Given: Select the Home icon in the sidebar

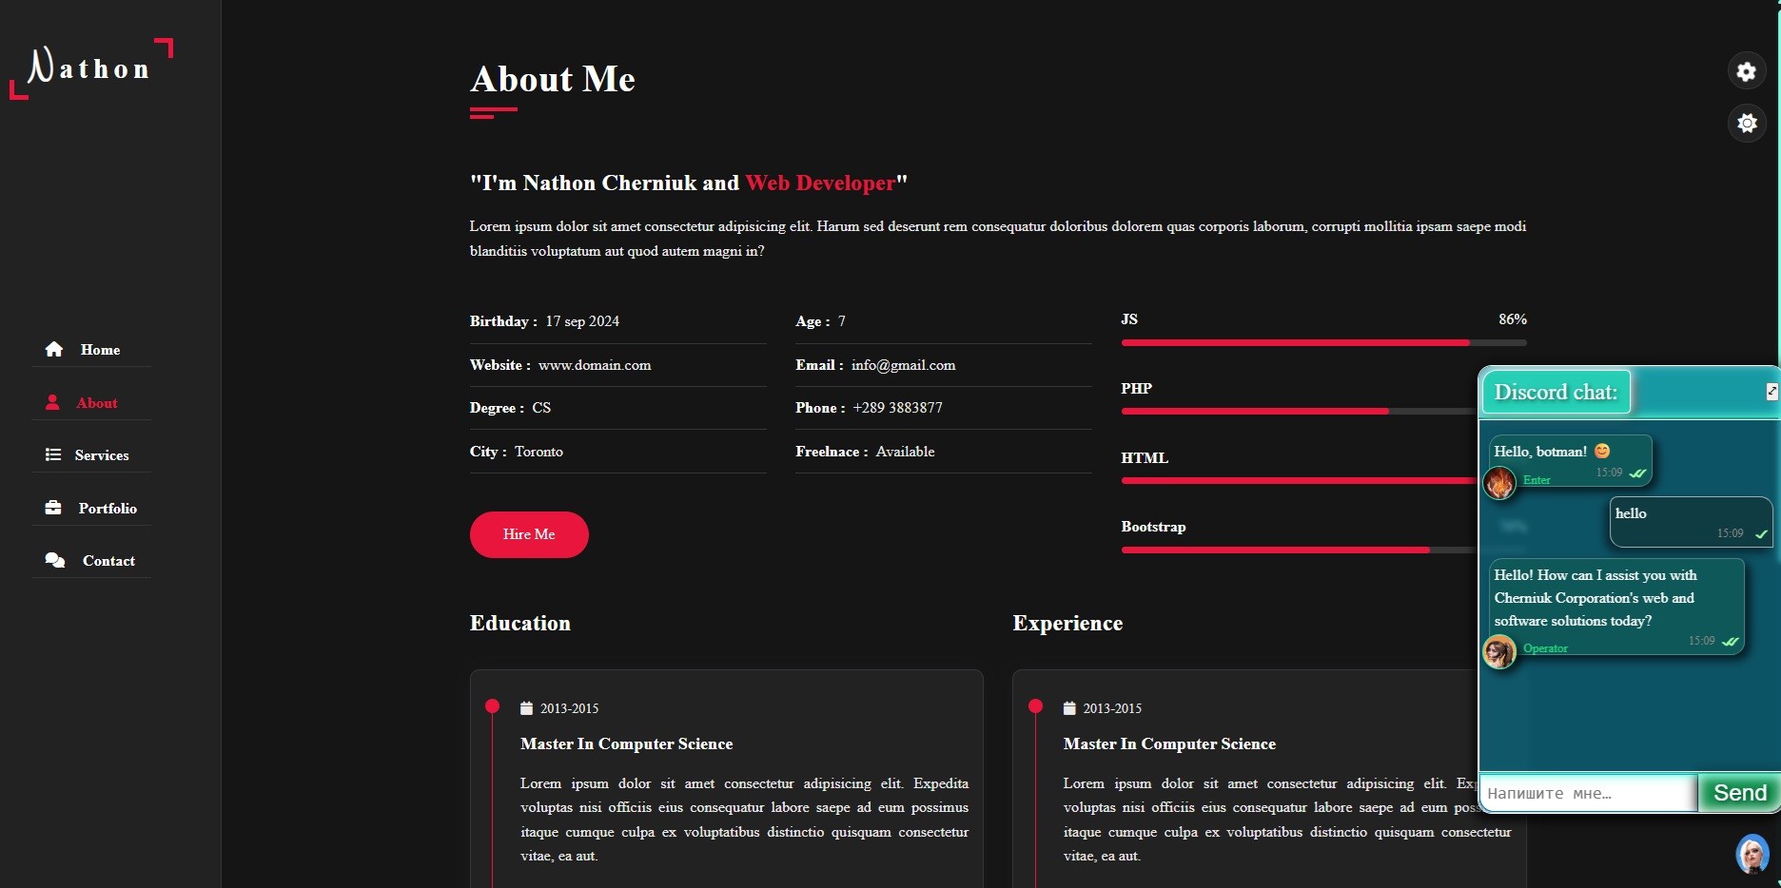Looking at the screenshot, I should click(x=55, y=350).
